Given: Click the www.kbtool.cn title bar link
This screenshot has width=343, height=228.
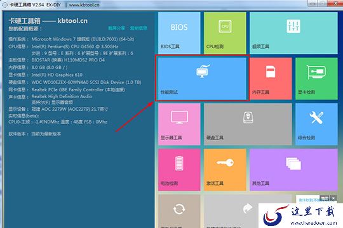Looking at the screenshot, I should pos(84,4).
